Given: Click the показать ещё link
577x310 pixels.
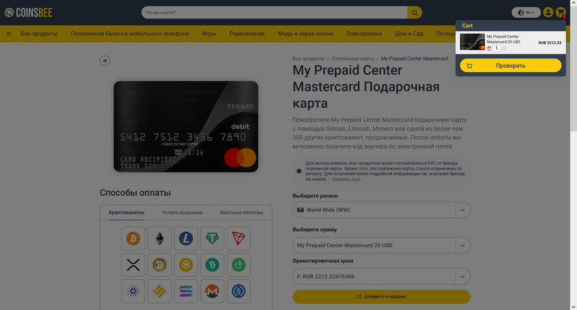Looking at the screenshot, I should (346, 179).
